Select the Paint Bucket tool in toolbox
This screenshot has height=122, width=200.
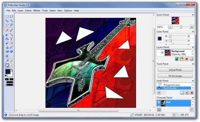click(x=7, y=39)
